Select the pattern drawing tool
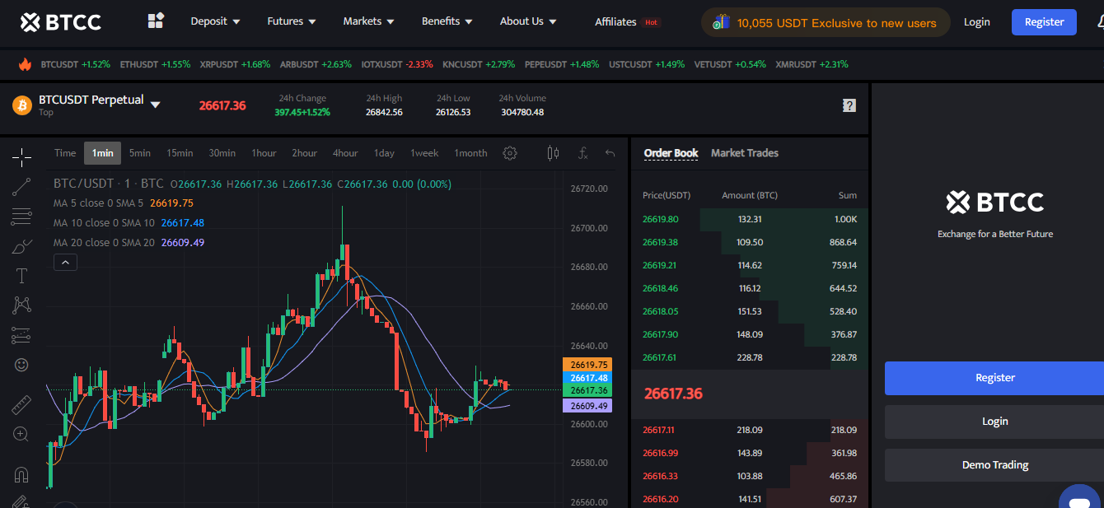The width and height of the screenshot is (1104, 508). tap(21, 305)
